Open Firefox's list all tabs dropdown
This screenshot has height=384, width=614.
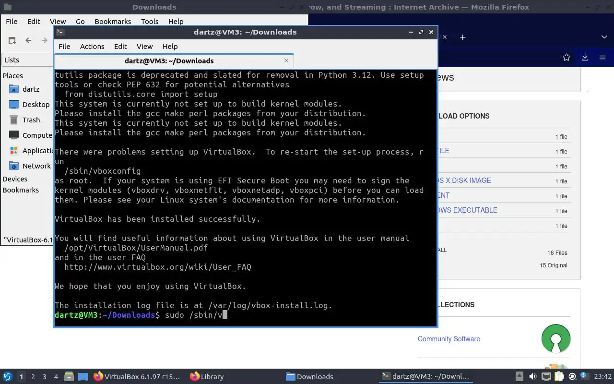coord(604,37)
